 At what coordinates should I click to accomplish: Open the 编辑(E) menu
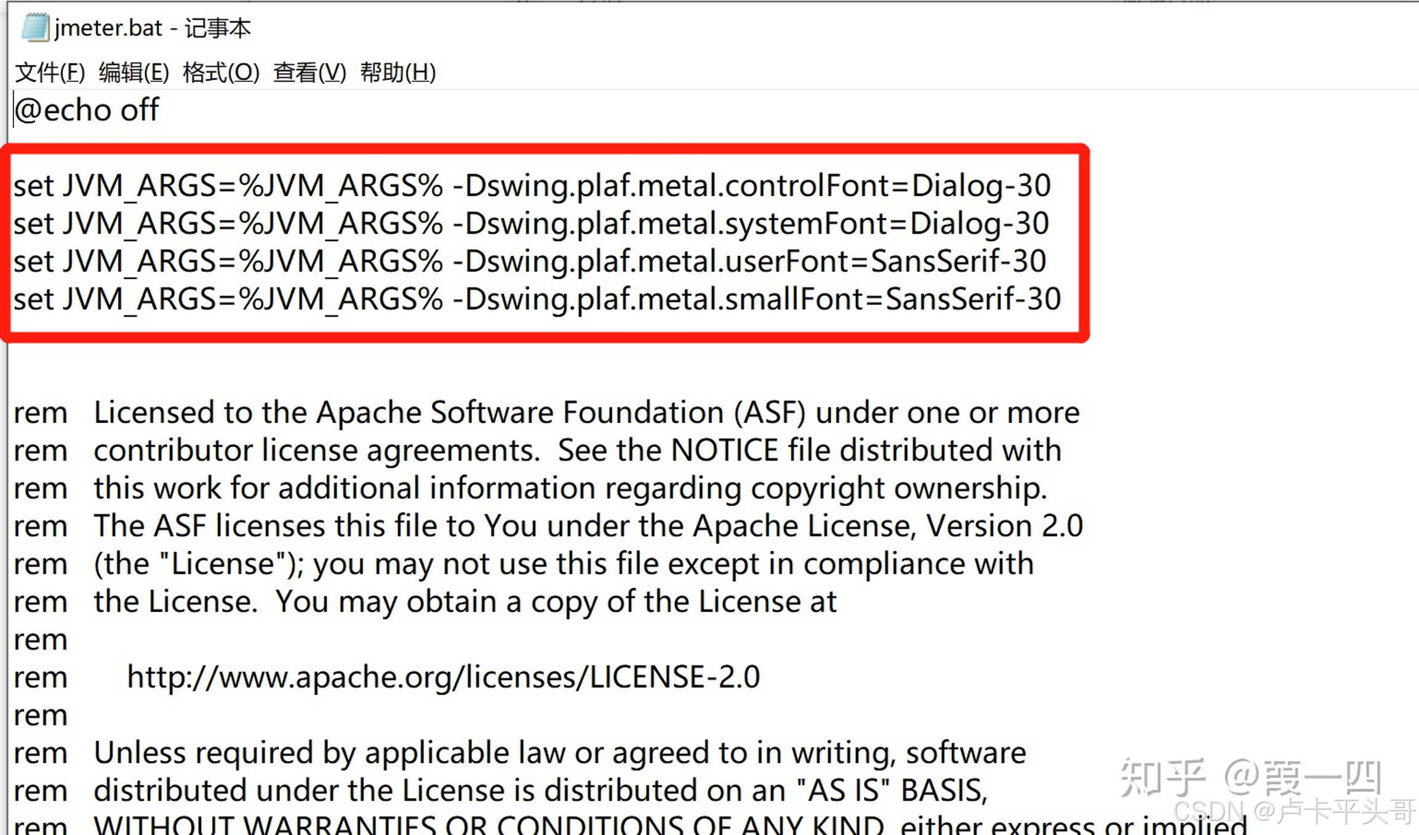[134, 73]
